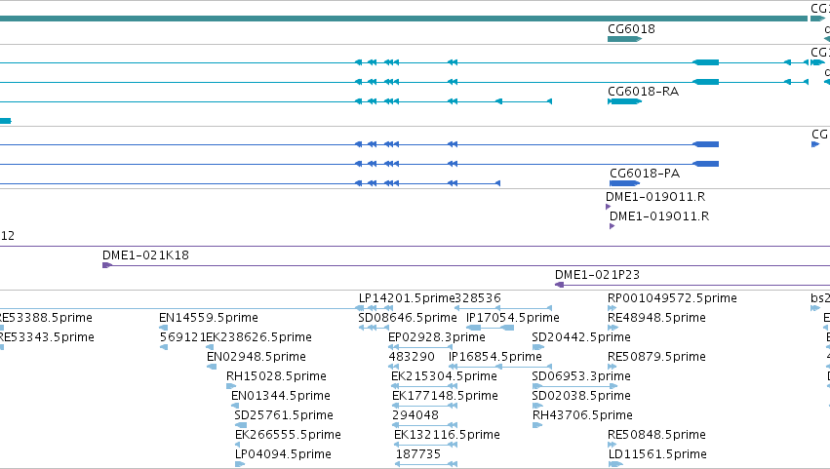
Task: Click the 187735 feature label
Action: (x=418, y=454)
